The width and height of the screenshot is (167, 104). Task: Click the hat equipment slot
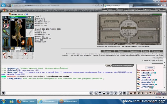click(6, 20)
